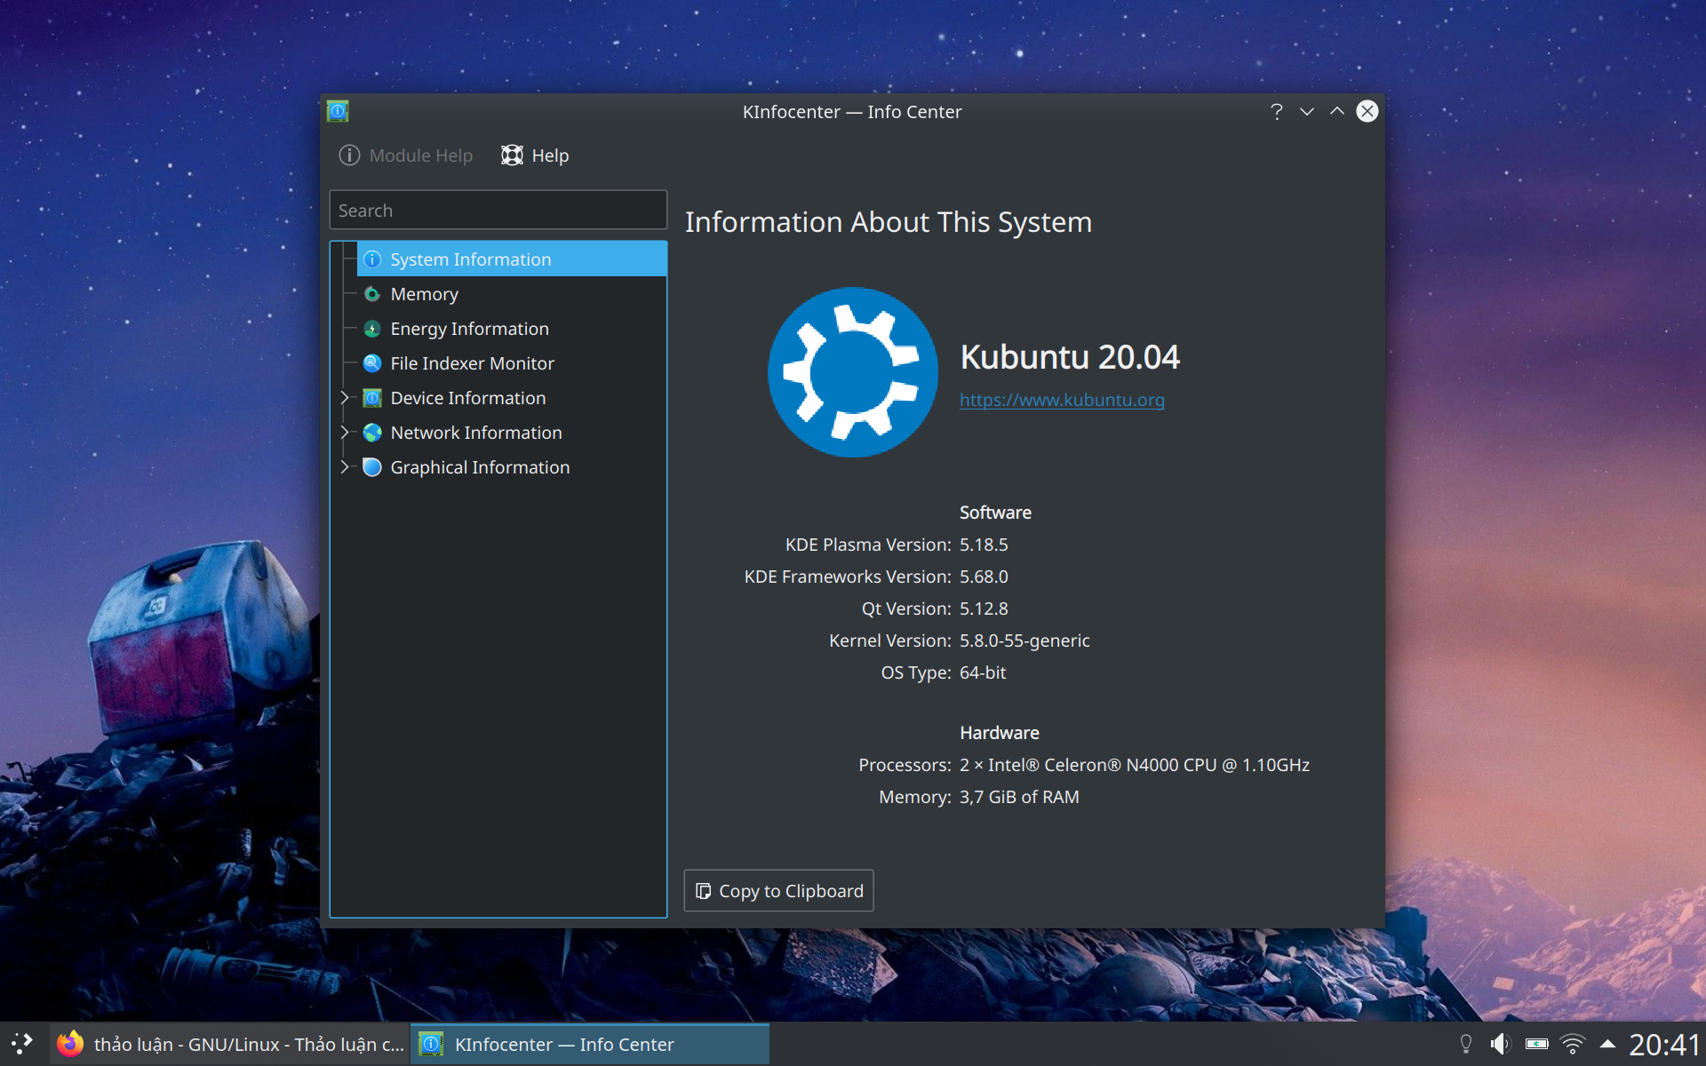This screenshot has height=1066, width=1706.
Task: Click the KDE Plasma Version value 5.18.5
Action: (x=984, y=545)
